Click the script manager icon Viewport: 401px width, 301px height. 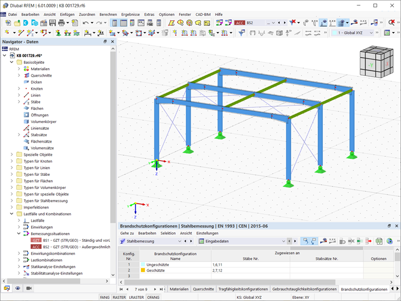click(150, 23)
